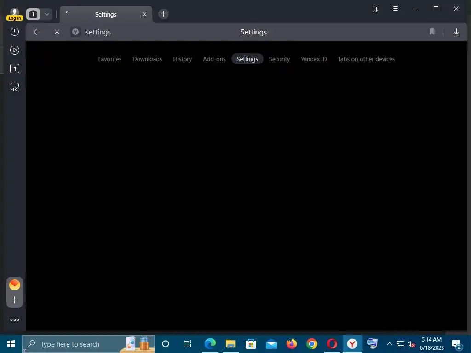The height and width of the screenshot is (353, 471).
Task: Select the Settings browser tab
Action: [106, 14]
